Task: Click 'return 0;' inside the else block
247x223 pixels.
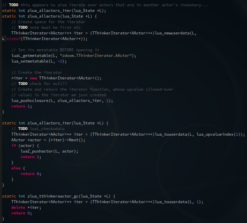Action: [31, 174]
